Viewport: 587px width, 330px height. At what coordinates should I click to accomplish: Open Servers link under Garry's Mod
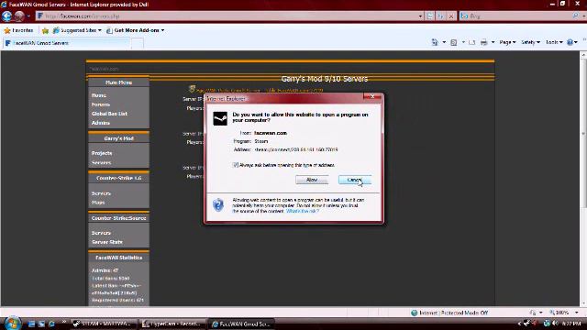101,163
